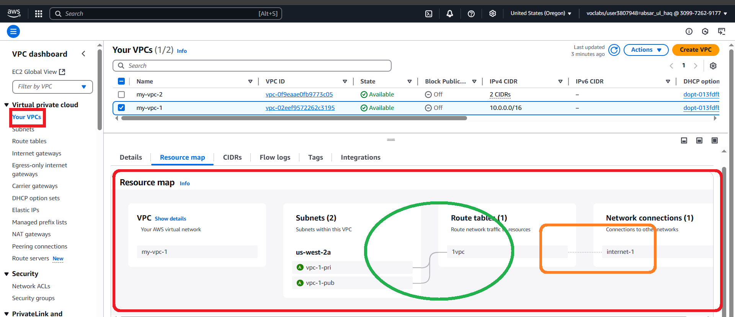Image resolution: width=735 pixels, height=317 pixels.
Task: Open table preferences gear icon
Action: pyautogui.click(x=713, y=66)
